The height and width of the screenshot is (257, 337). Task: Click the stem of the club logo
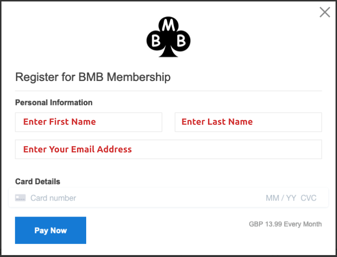pyautogui.click(x=168, y=52)
